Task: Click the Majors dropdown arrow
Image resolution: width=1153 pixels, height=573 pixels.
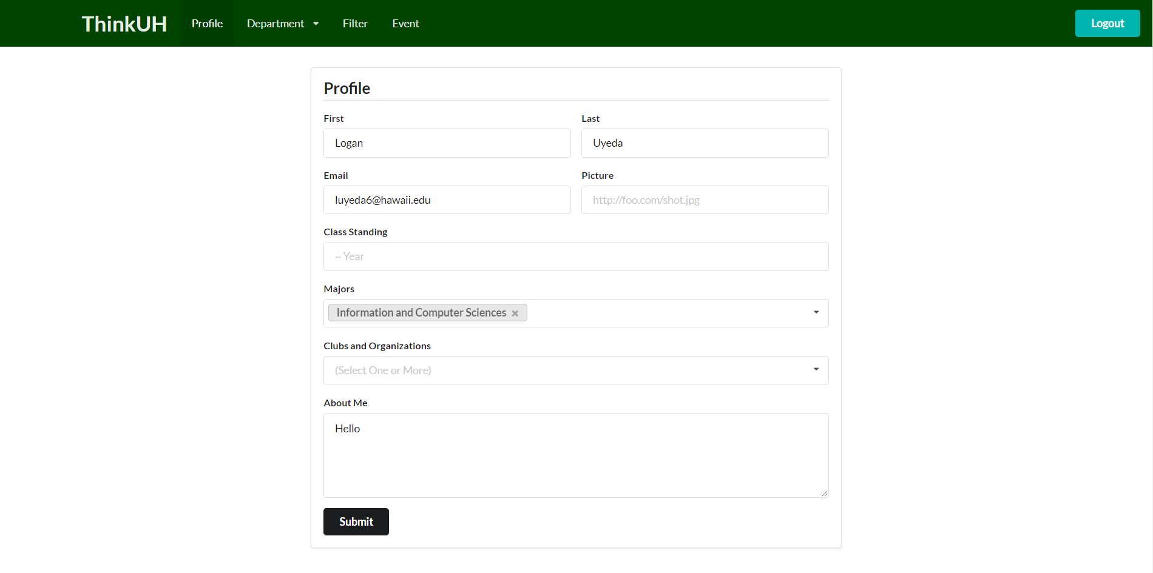Action: 816,313
